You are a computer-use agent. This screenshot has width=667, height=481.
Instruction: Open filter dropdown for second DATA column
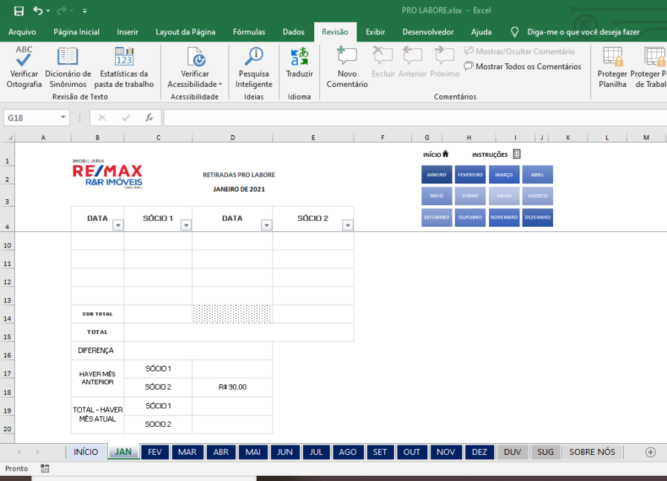point(267,225)
